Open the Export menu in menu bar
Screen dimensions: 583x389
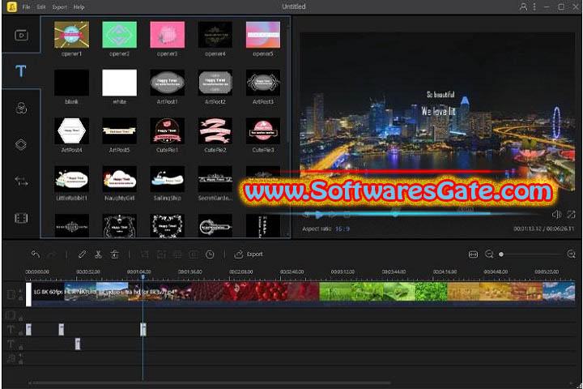click(59, 6)
